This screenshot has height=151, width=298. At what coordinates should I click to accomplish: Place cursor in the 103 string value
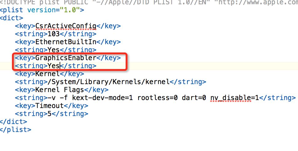pyautogui.click(x=53, y=34)
